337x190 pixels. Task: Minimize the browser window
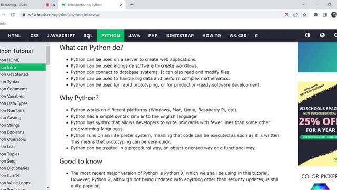coord(316,4)
